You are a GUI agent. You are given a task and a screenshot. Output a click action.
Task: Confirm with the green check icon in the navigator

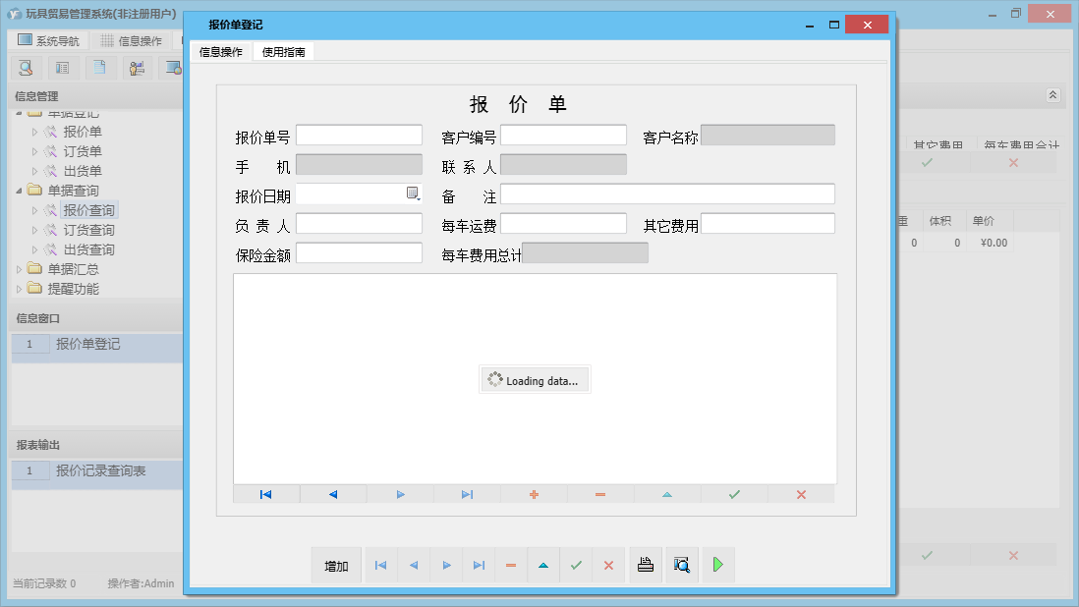pyautogui.click(x=734, y=494)
